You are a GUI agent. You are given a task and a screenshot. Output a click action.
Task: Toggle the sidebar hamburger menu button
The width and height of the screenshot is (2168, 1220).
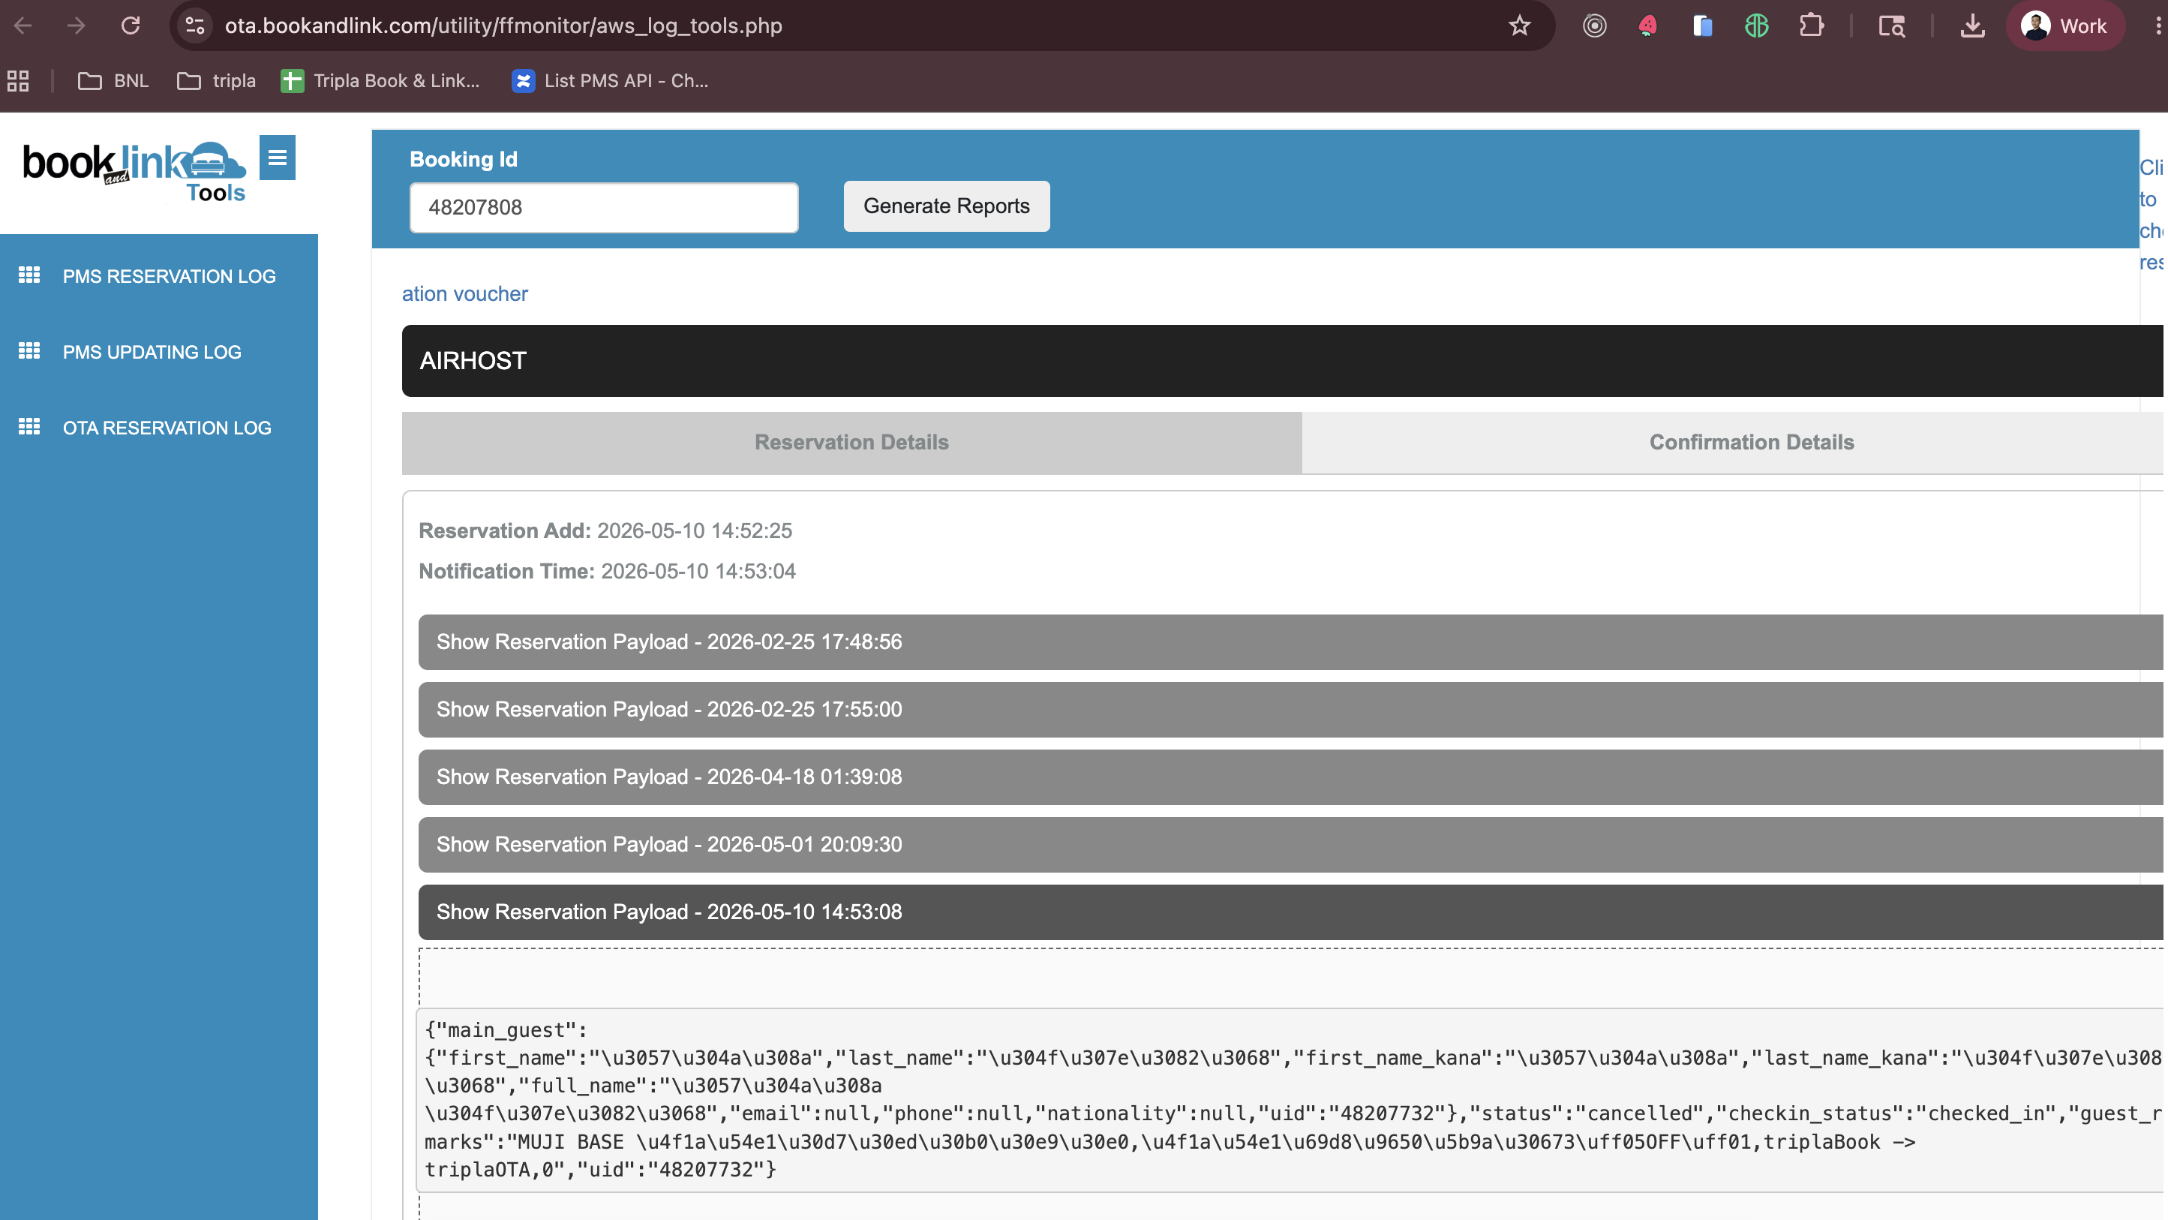[277, 158]
